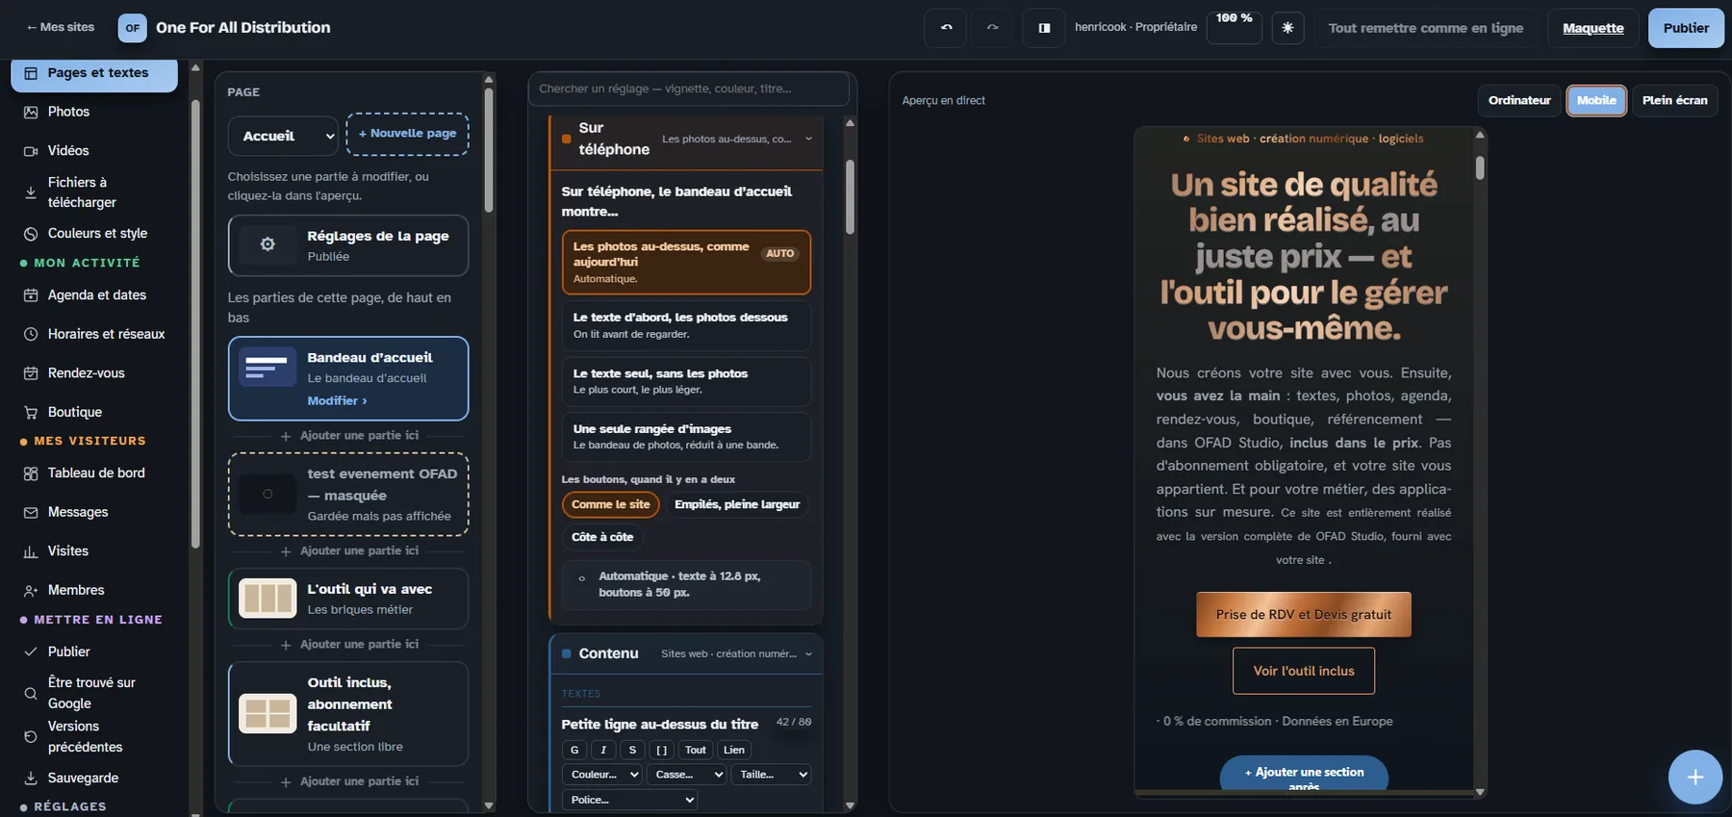Image resolution: width=1732 pixels, height=817 pixels.
Task: Choose 'Le texte seul, sans les photos'
Action: click(x=686, y=381)
